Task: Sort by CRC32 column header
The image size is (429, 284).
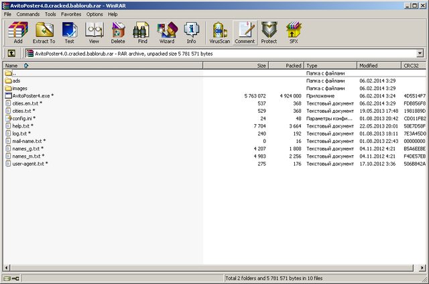Action: pyautogui.click(x=414, y=66)
